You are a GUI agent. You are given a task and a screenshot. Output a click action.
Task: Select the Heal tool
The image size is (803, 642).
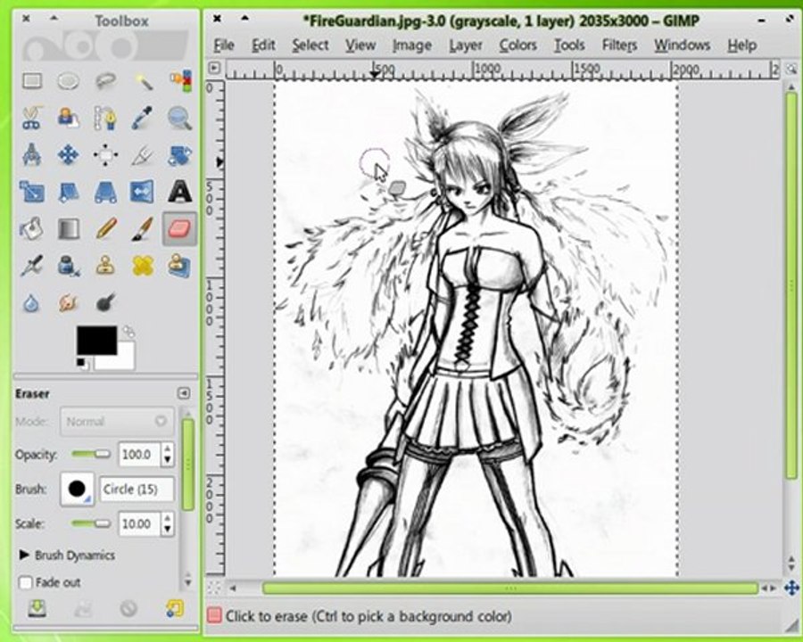click(x=143, y=267)
